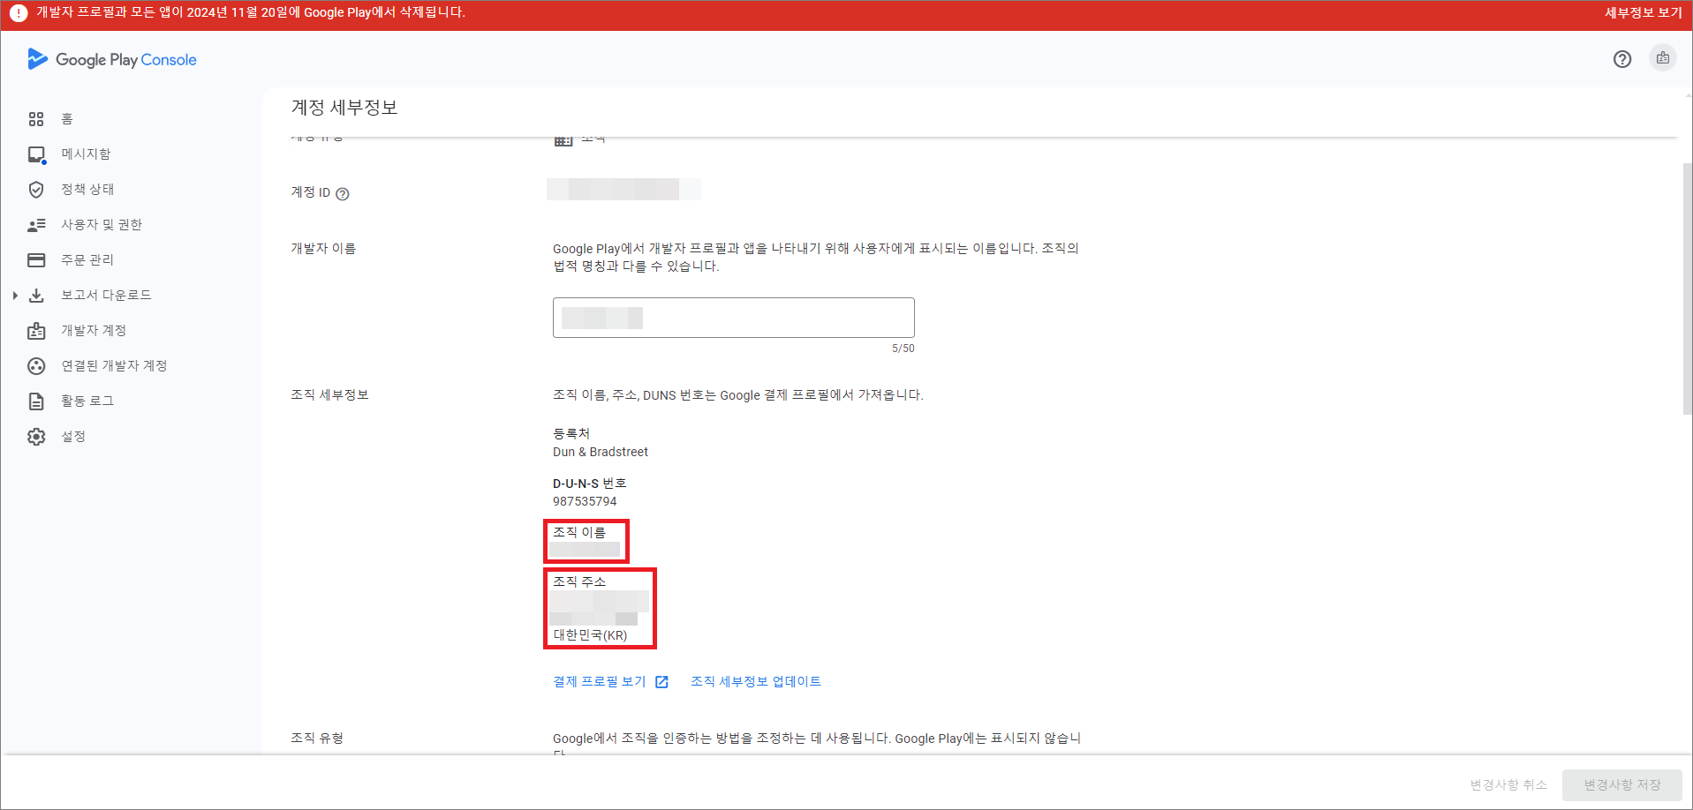Click the 사용자 및 권한 people icon
The image size is (1693, 810).
click(x=36, y=225)
